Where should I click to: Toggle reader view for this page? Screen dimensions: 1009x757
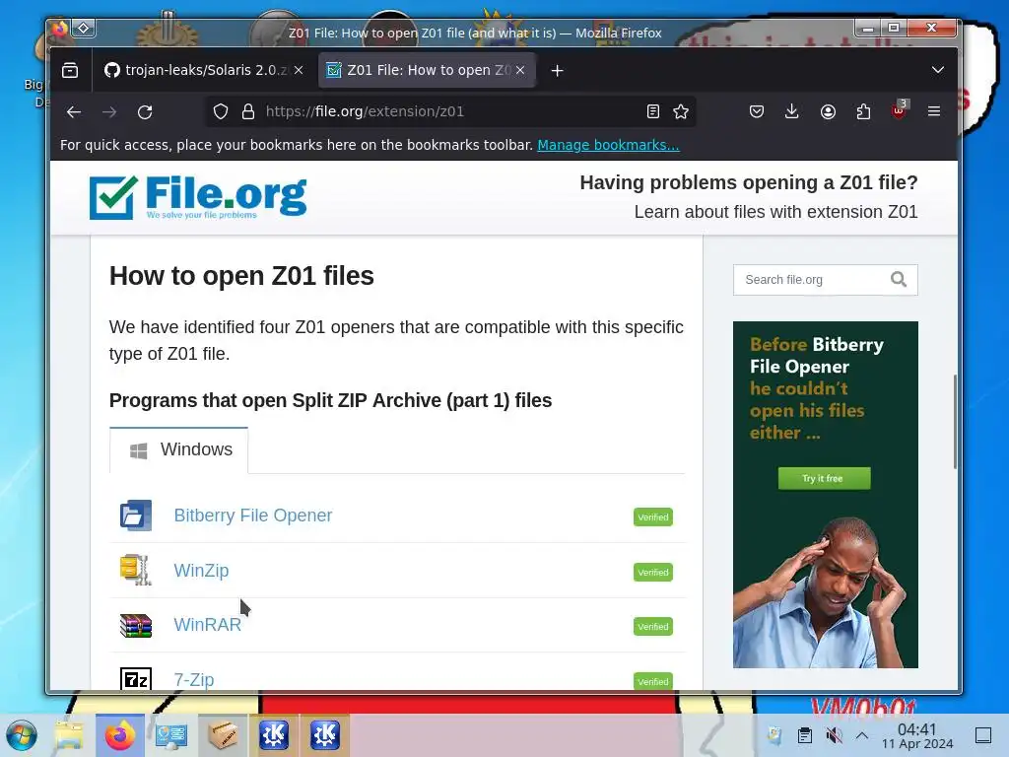point(653,112)
